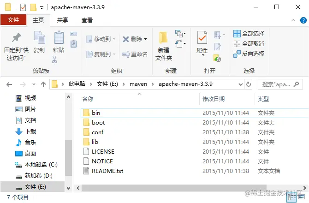Click the Paste clipboard icon
309x203 pixels.
pyautogui.click(x=59, y=37)
